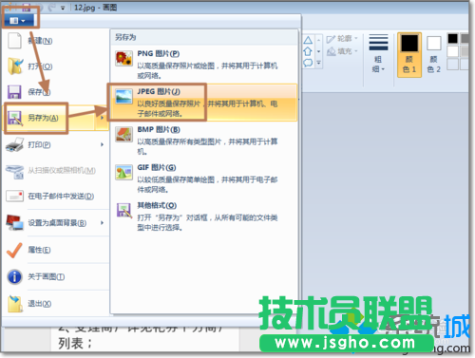Viewport: 475px width, 358px height.
Task: Click the JPEG picture format icon
Action: click(x=123, y=96)
